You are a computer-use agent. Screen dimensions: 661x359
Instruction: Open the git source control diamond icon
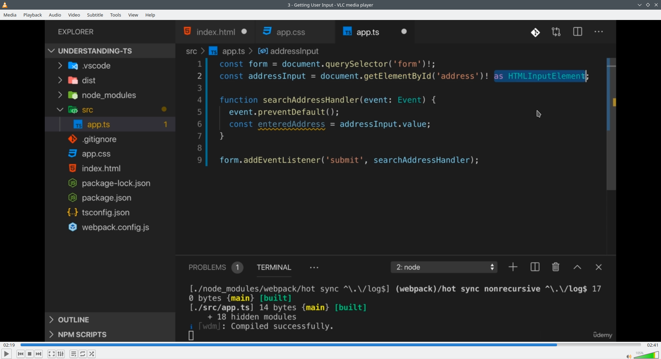coord(535,32)
